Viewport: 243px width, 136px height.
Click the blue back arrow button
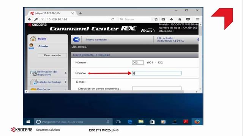(76, 40)
